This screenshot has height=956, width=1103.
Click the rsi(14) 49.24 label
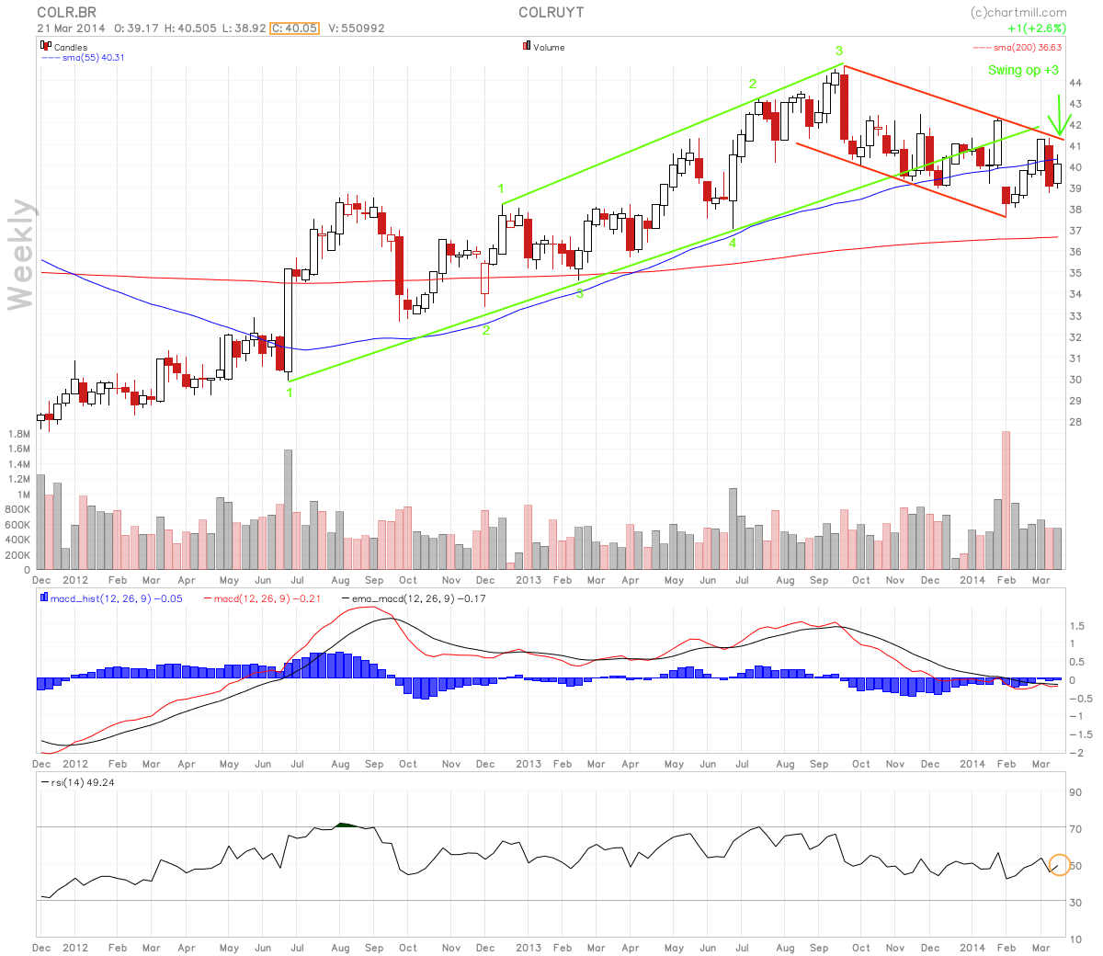tap(83, 782)
